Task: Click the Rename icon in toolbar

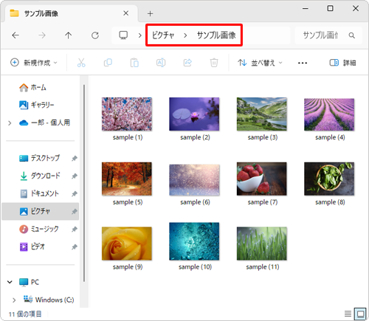Action: click(161, 63)
